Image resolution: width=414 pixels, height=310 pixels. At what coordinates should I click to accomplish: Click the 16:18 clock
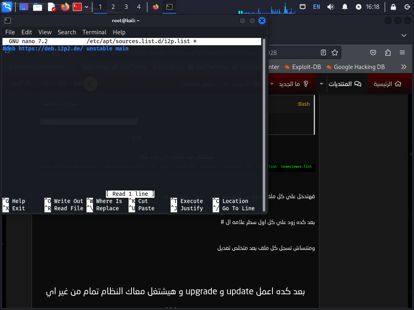click(372, 7)
